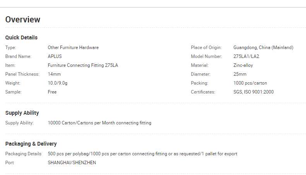306x175 pixels.
Task: Click the Other Furniture Hardware type value
Action: pyautogui.click(x=73, y=48)
